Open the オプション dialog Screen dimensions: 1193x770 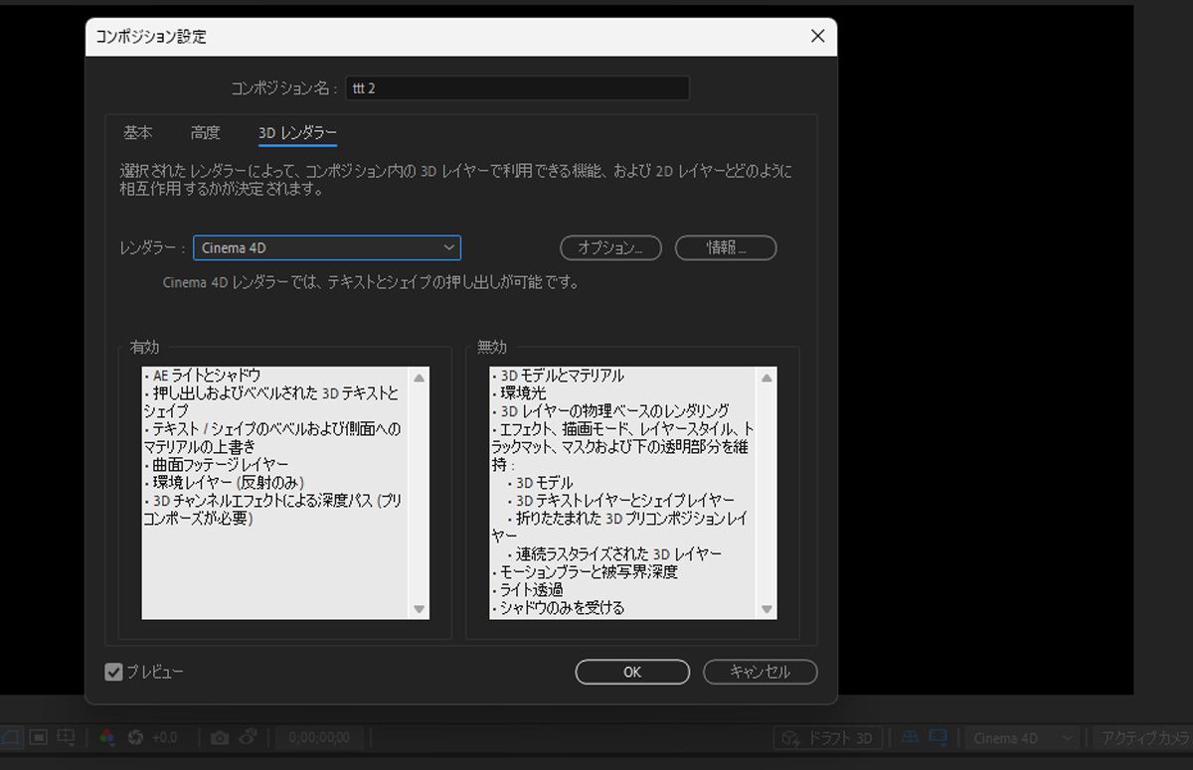click(610, 247)
